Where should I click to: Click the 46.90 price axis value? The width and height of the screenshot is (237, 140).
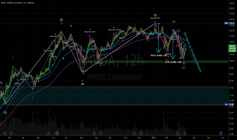(232, 134)
